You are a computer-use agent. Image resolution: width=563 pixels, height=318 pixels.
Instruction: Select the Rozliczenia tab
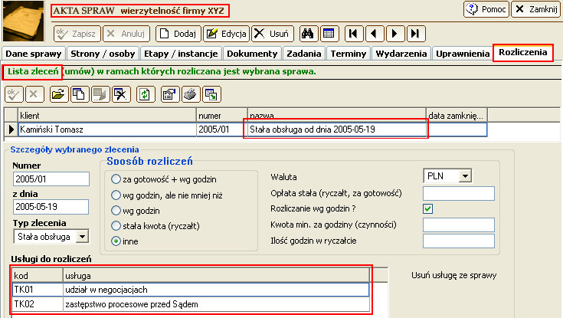(522, 52)
